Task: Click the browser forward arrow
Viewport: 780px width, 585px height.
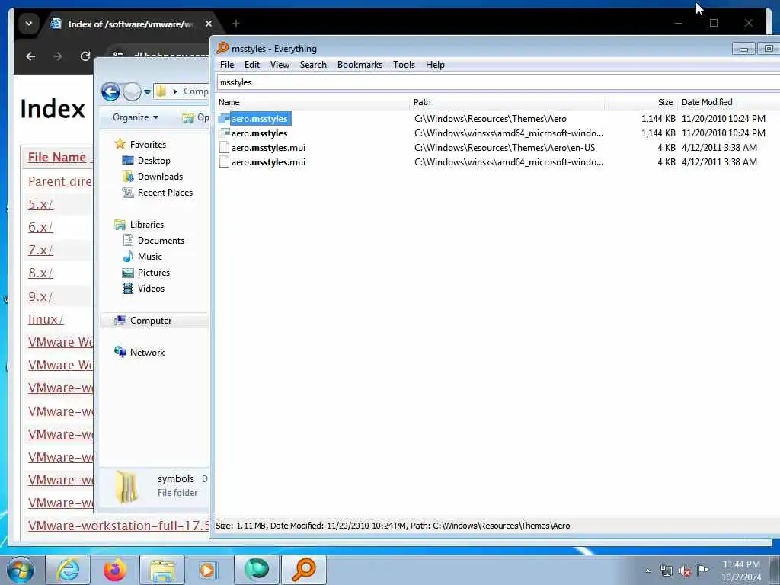Action: pyautogui.click(x=58, y=56)
